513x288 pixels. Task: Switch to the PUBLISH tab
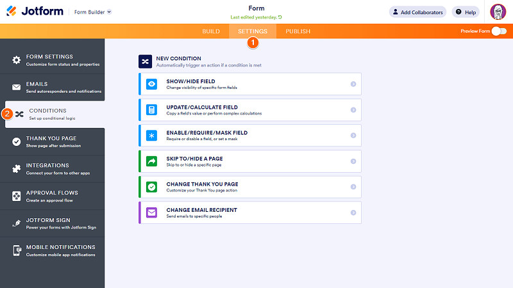tap(298, 31)
